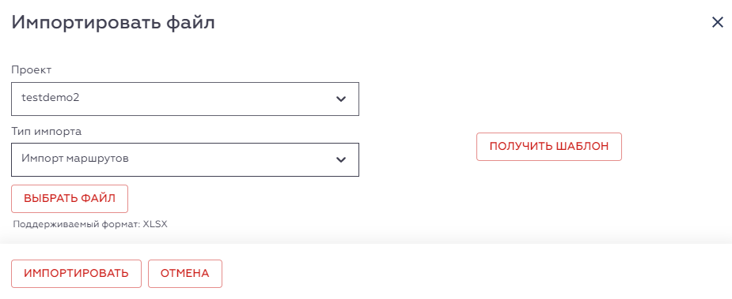Image resolution: width=732 pixels, height=299 pixels.
Task: Click the Проект field label
Action: 32,70
